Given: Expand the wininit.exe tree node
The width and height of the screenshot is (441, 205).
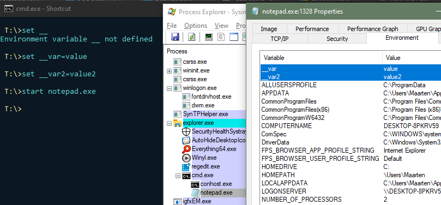Looking at the screenshot, I should [169, 71].
